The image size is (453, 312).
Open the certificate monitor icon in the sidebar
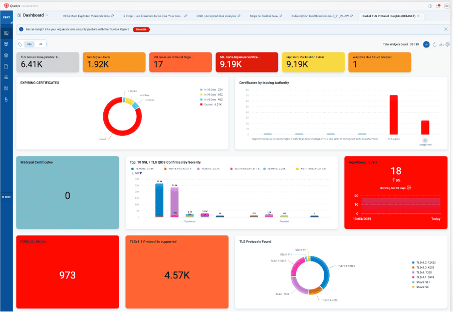point(6,44)
